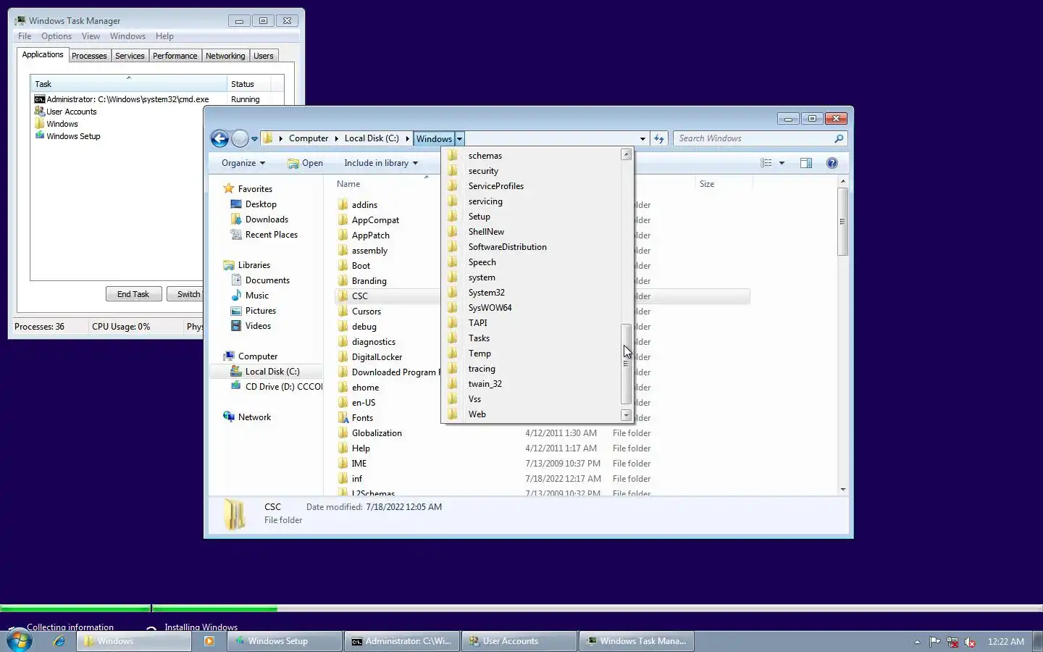The width and height of the screenshot is (1043, 652).
Task: Choose ServiceProfiles in the dropdown list
Action: [x=495, y=186]
